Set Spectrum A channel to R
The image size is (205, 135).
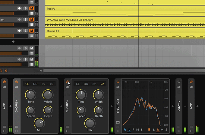point(133,130)
